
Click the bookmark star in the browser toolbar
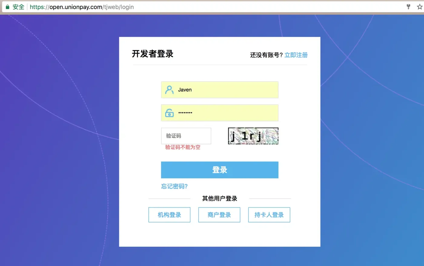tap(419, 6)
